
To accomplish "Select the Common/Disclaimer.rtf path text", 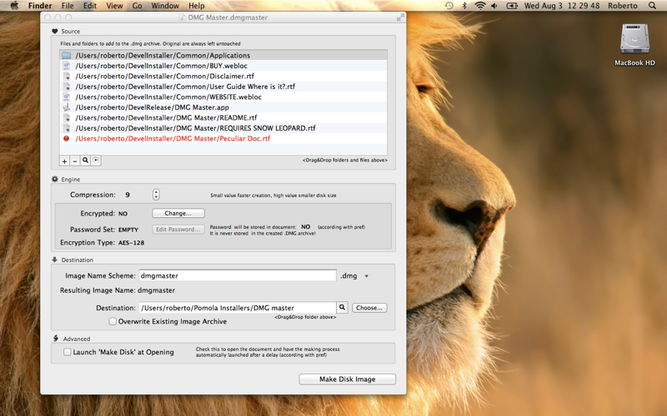I will pos(164,76).
